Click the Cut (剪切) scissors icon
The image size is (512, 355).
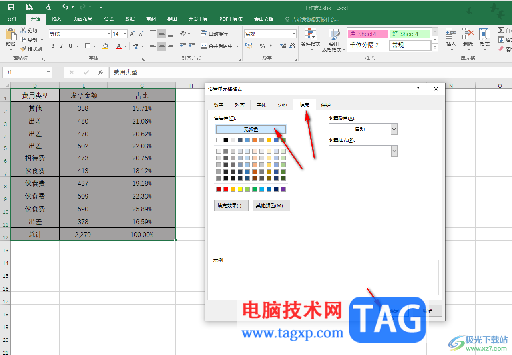coord(23,30)
